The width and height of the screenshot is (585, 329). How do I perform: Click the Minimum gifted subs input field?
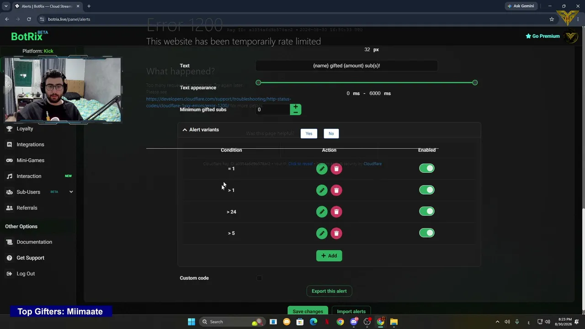[273, 110]
